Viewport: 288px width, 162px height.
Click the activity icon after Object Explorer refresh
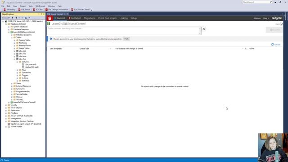[29, 18]
